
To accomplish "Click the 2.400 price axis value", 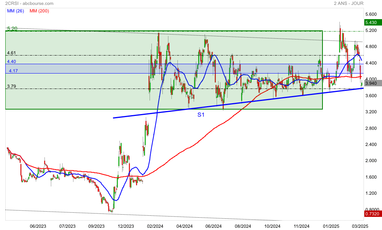I will click(x=371, y=144).
